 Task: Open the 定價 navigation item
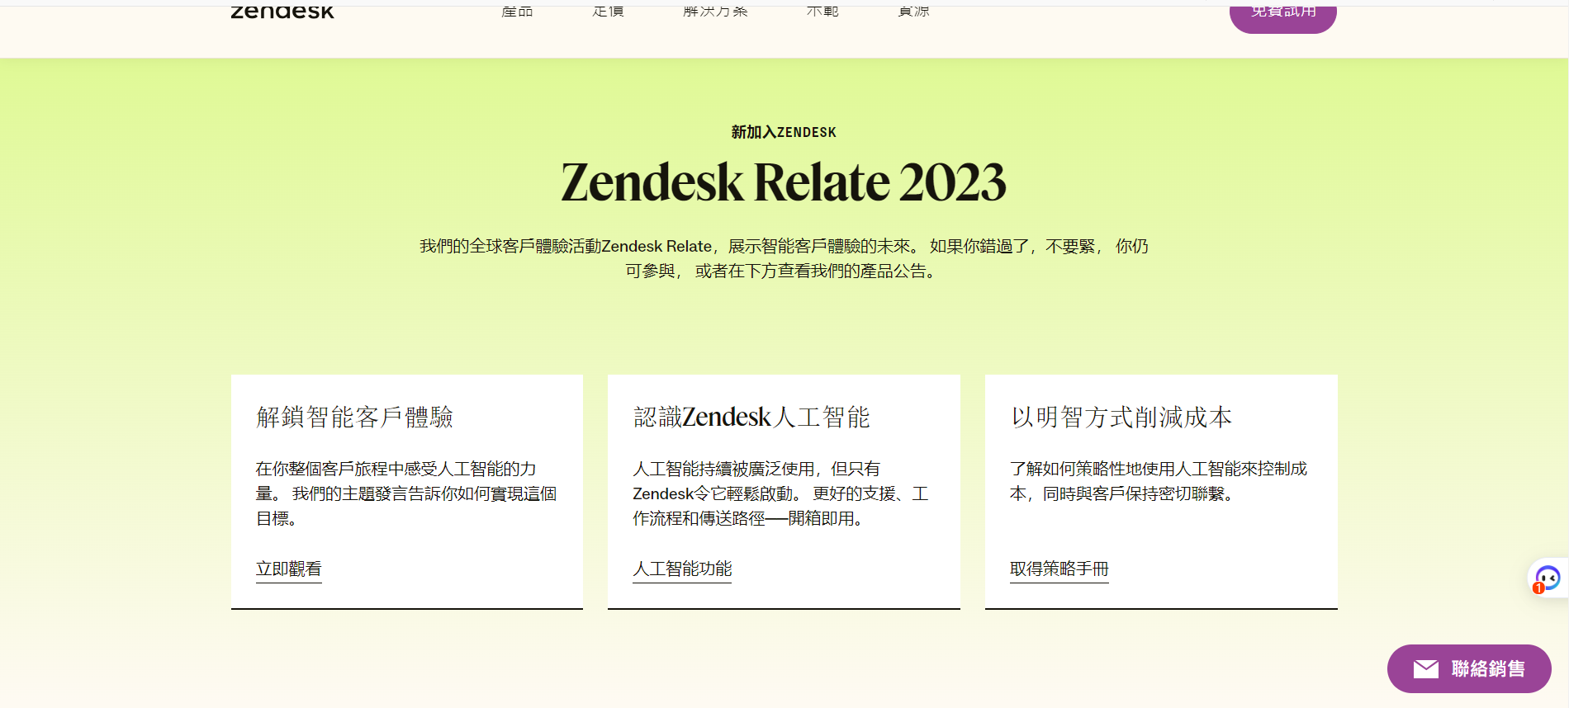click(x=609, y=11)
